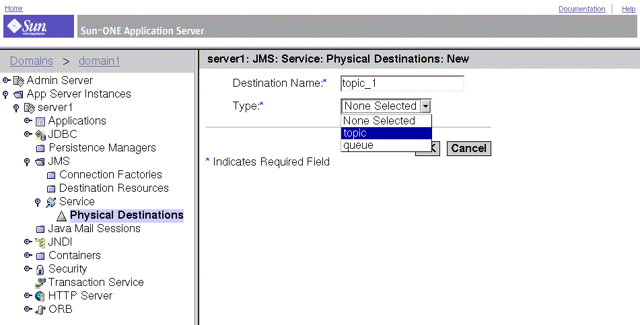The image size is (640, 325).
Task: Click the Persistence Managers folder icon
Action: [40, 148]
